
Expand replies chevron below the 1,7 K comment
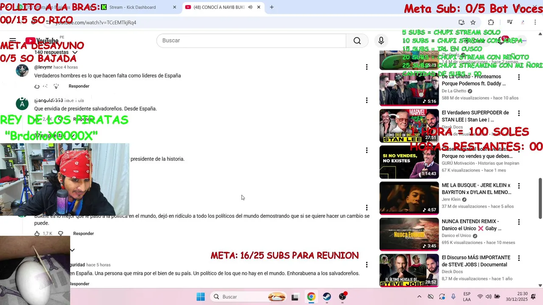coord(72,250)
